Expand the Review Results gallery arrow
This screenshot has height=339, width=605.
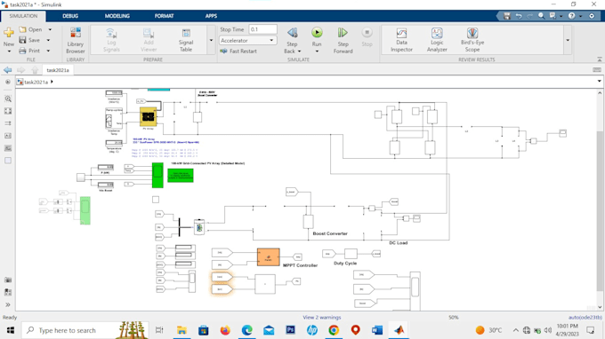[568, 40]
